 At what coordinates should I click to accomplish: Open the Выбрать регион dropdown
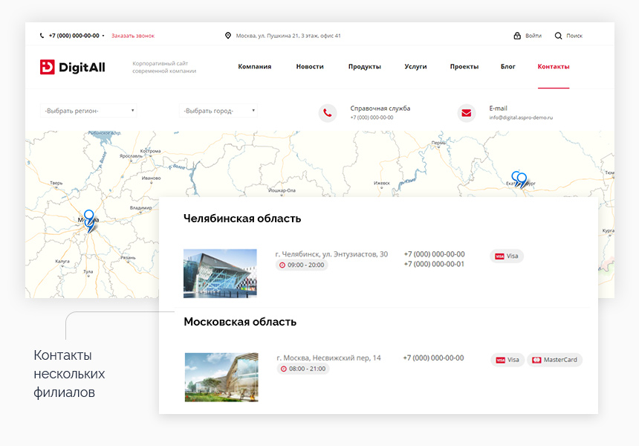88,111
